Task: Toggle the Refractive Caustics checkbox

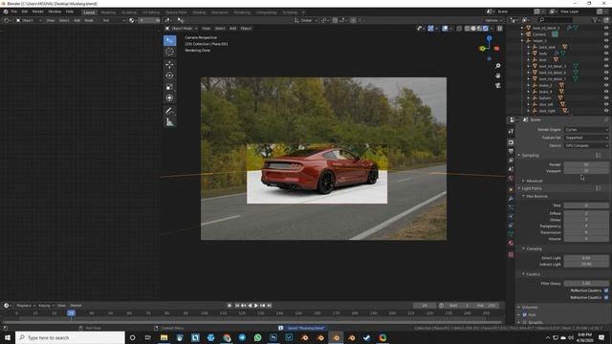Action: (606, 297)
